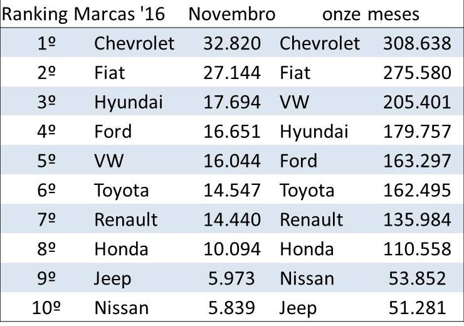
Task: Click the 'onze meses' column header
Action: (x=371, y=14)
